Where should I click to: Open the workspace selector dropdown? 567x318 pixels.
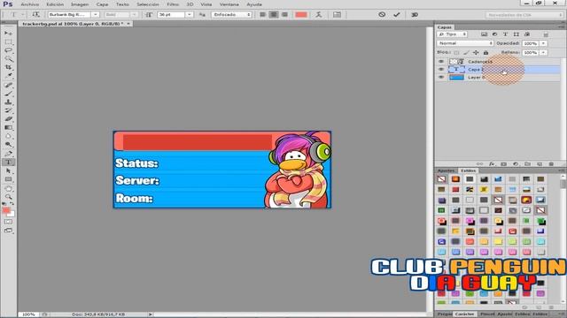coord(524,15)
